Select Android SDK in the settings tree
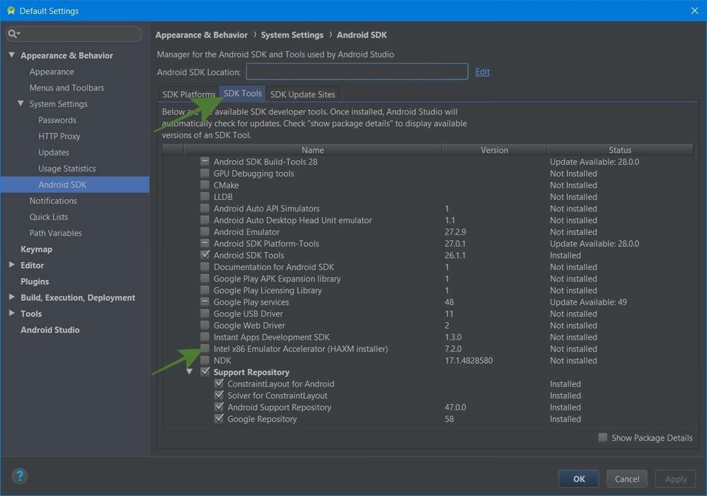Image resolution: width=707 pixels, height=496 pixels. [x=62, y=185]
